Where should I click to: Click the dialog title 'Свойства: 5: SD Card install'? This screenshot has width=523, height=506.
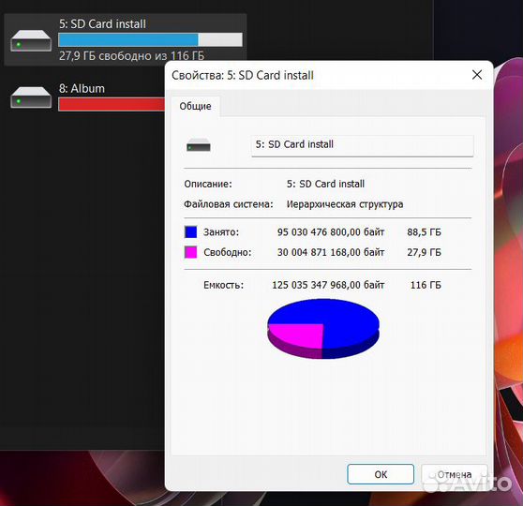pyautogui.click(x=243, y=75)
